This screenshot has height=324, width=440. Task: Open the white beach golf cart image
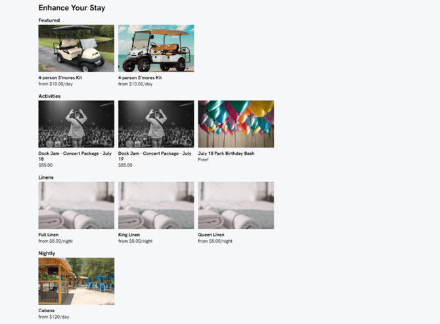tap(156, 49)
